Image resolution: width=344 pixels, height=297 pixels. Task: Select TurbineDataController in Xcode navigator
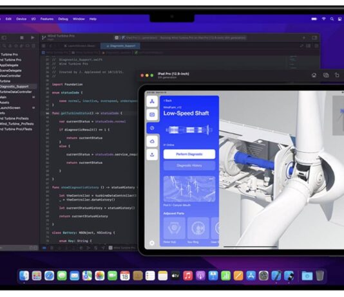coord(16,92)
